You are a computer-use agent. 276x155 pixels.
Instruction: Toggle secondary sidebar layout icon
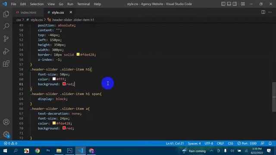click(x=235, y=4)
